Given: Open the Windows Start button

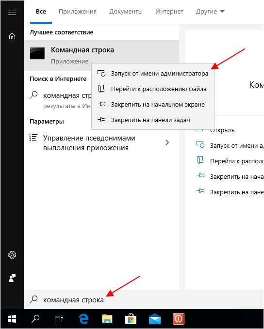Looking at the screenshot, I should coord(12,319).
